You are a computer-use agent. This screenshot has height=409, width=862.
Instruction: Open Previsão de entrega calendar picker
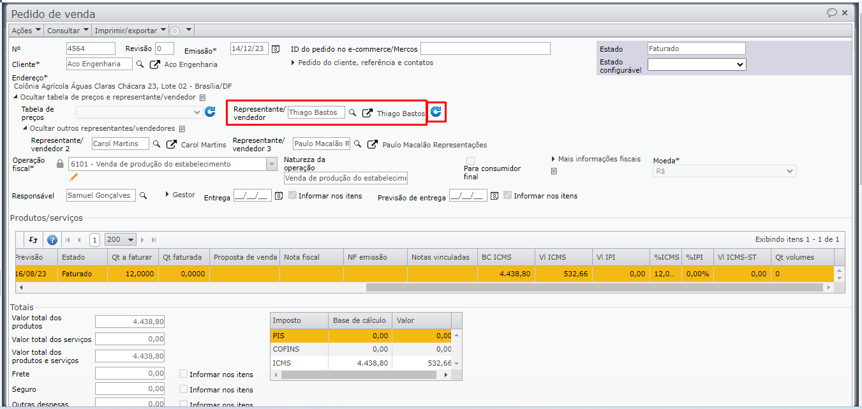(x=494, y=196)
